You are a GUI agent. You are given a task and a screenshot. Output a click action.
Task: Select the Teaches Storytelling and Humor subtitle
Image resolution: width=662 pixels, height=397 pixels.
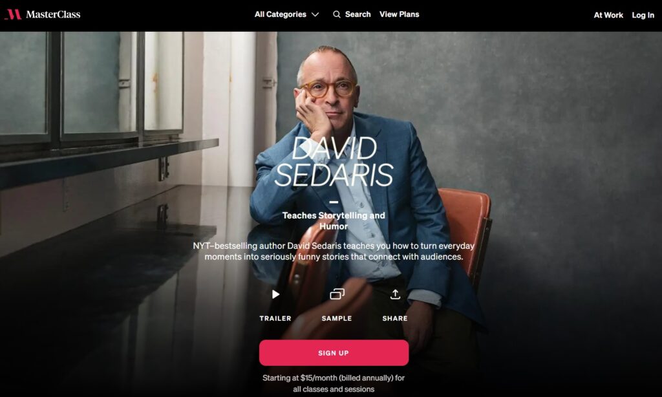(334, 221)
